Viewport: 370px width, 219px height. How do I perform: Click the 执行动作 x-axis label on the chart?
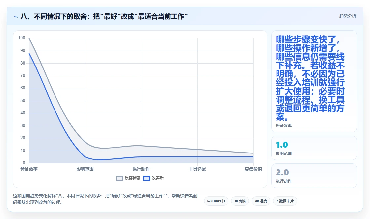(x=141, y=169)
